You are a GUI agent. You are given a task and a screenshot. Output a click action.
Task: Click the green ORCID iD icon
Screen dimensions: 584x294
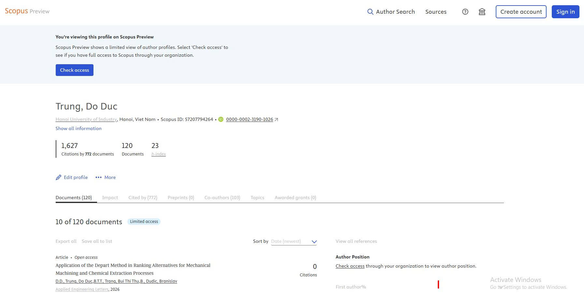pos(221,119)
